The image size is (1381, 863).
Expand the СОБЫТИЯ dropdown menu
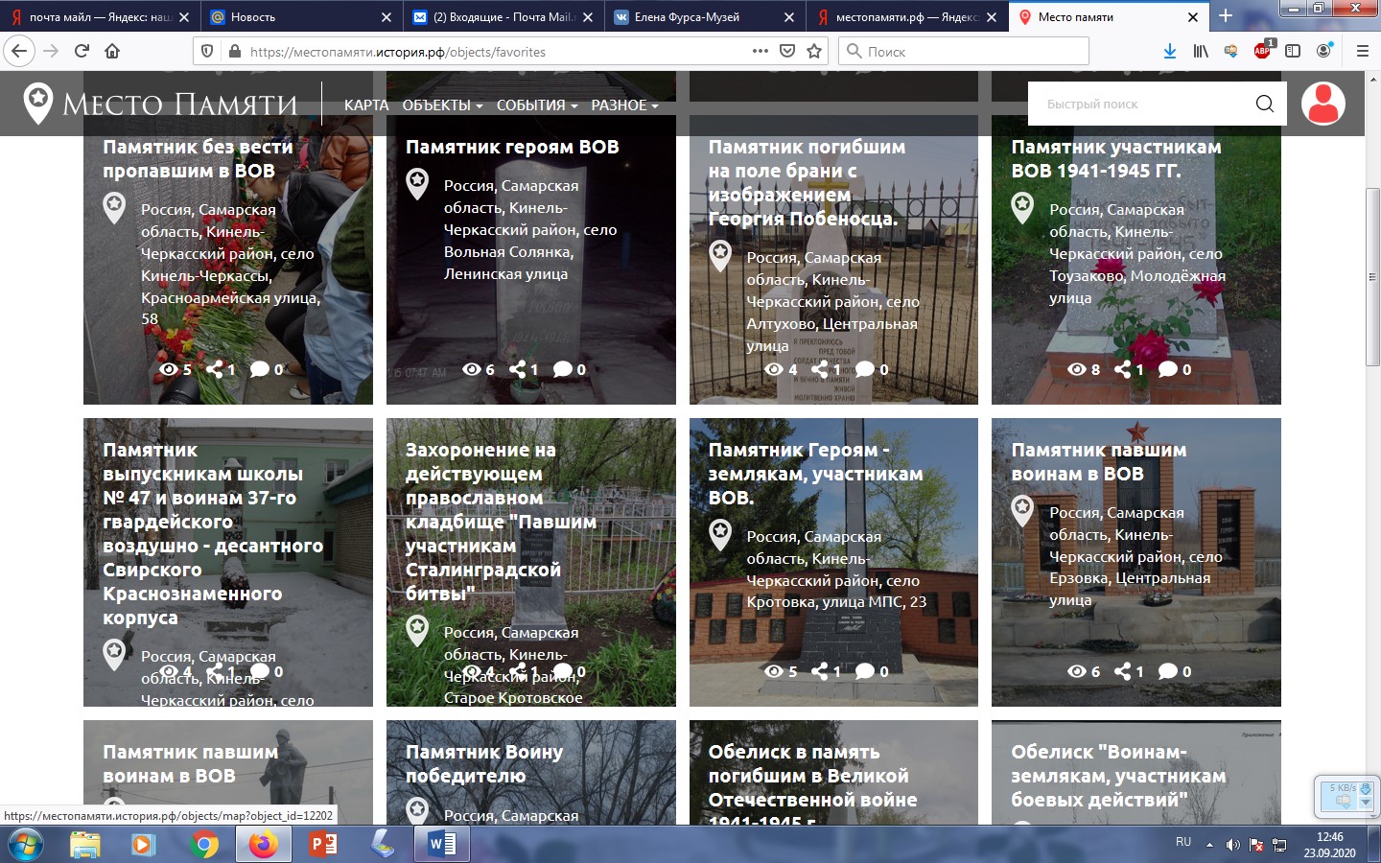point(536,105)
